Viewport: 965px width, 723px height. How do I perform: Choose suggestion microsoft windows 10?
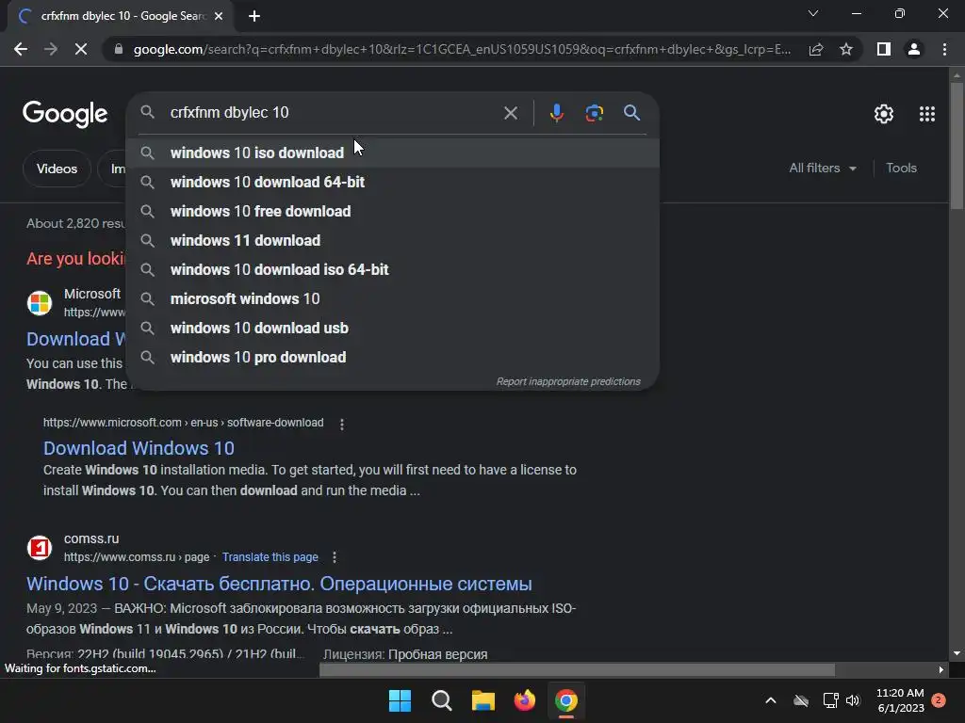[x=393, y=298]
